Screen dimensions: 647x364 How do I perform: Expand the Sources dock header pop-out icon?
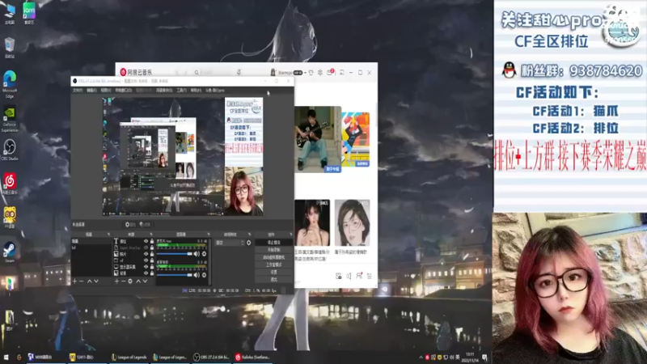click(x=151, y=235)
